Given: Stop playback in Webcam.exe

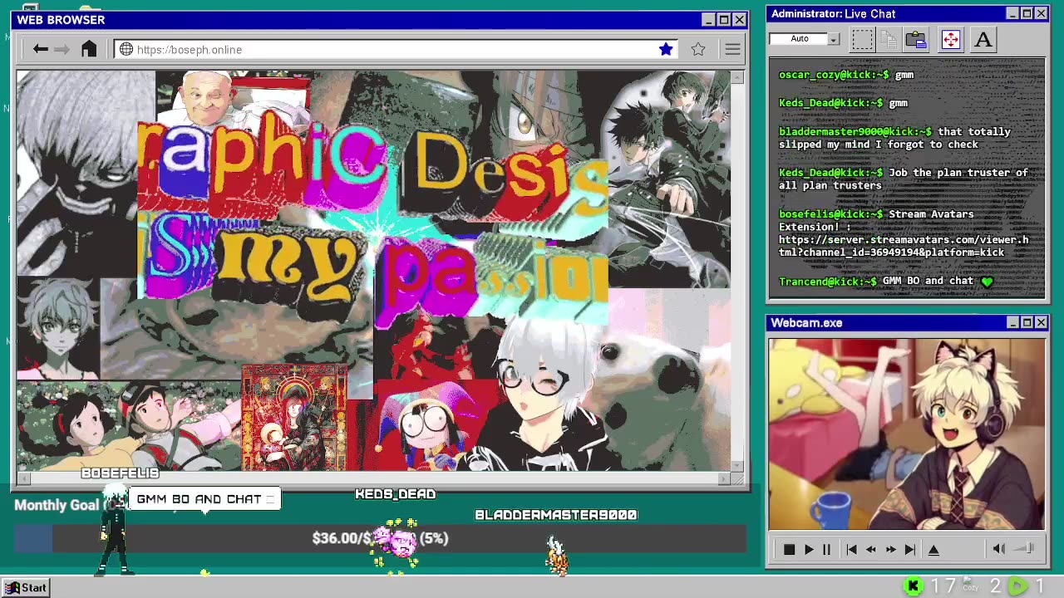Looking at the screenshot, I should [x=789, y=549].
